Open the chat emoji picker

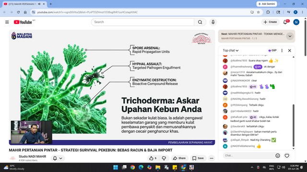tap(278, 156)
